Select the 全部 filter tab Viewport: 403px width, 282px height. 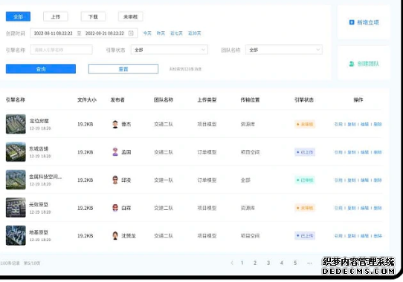[18, 16]
